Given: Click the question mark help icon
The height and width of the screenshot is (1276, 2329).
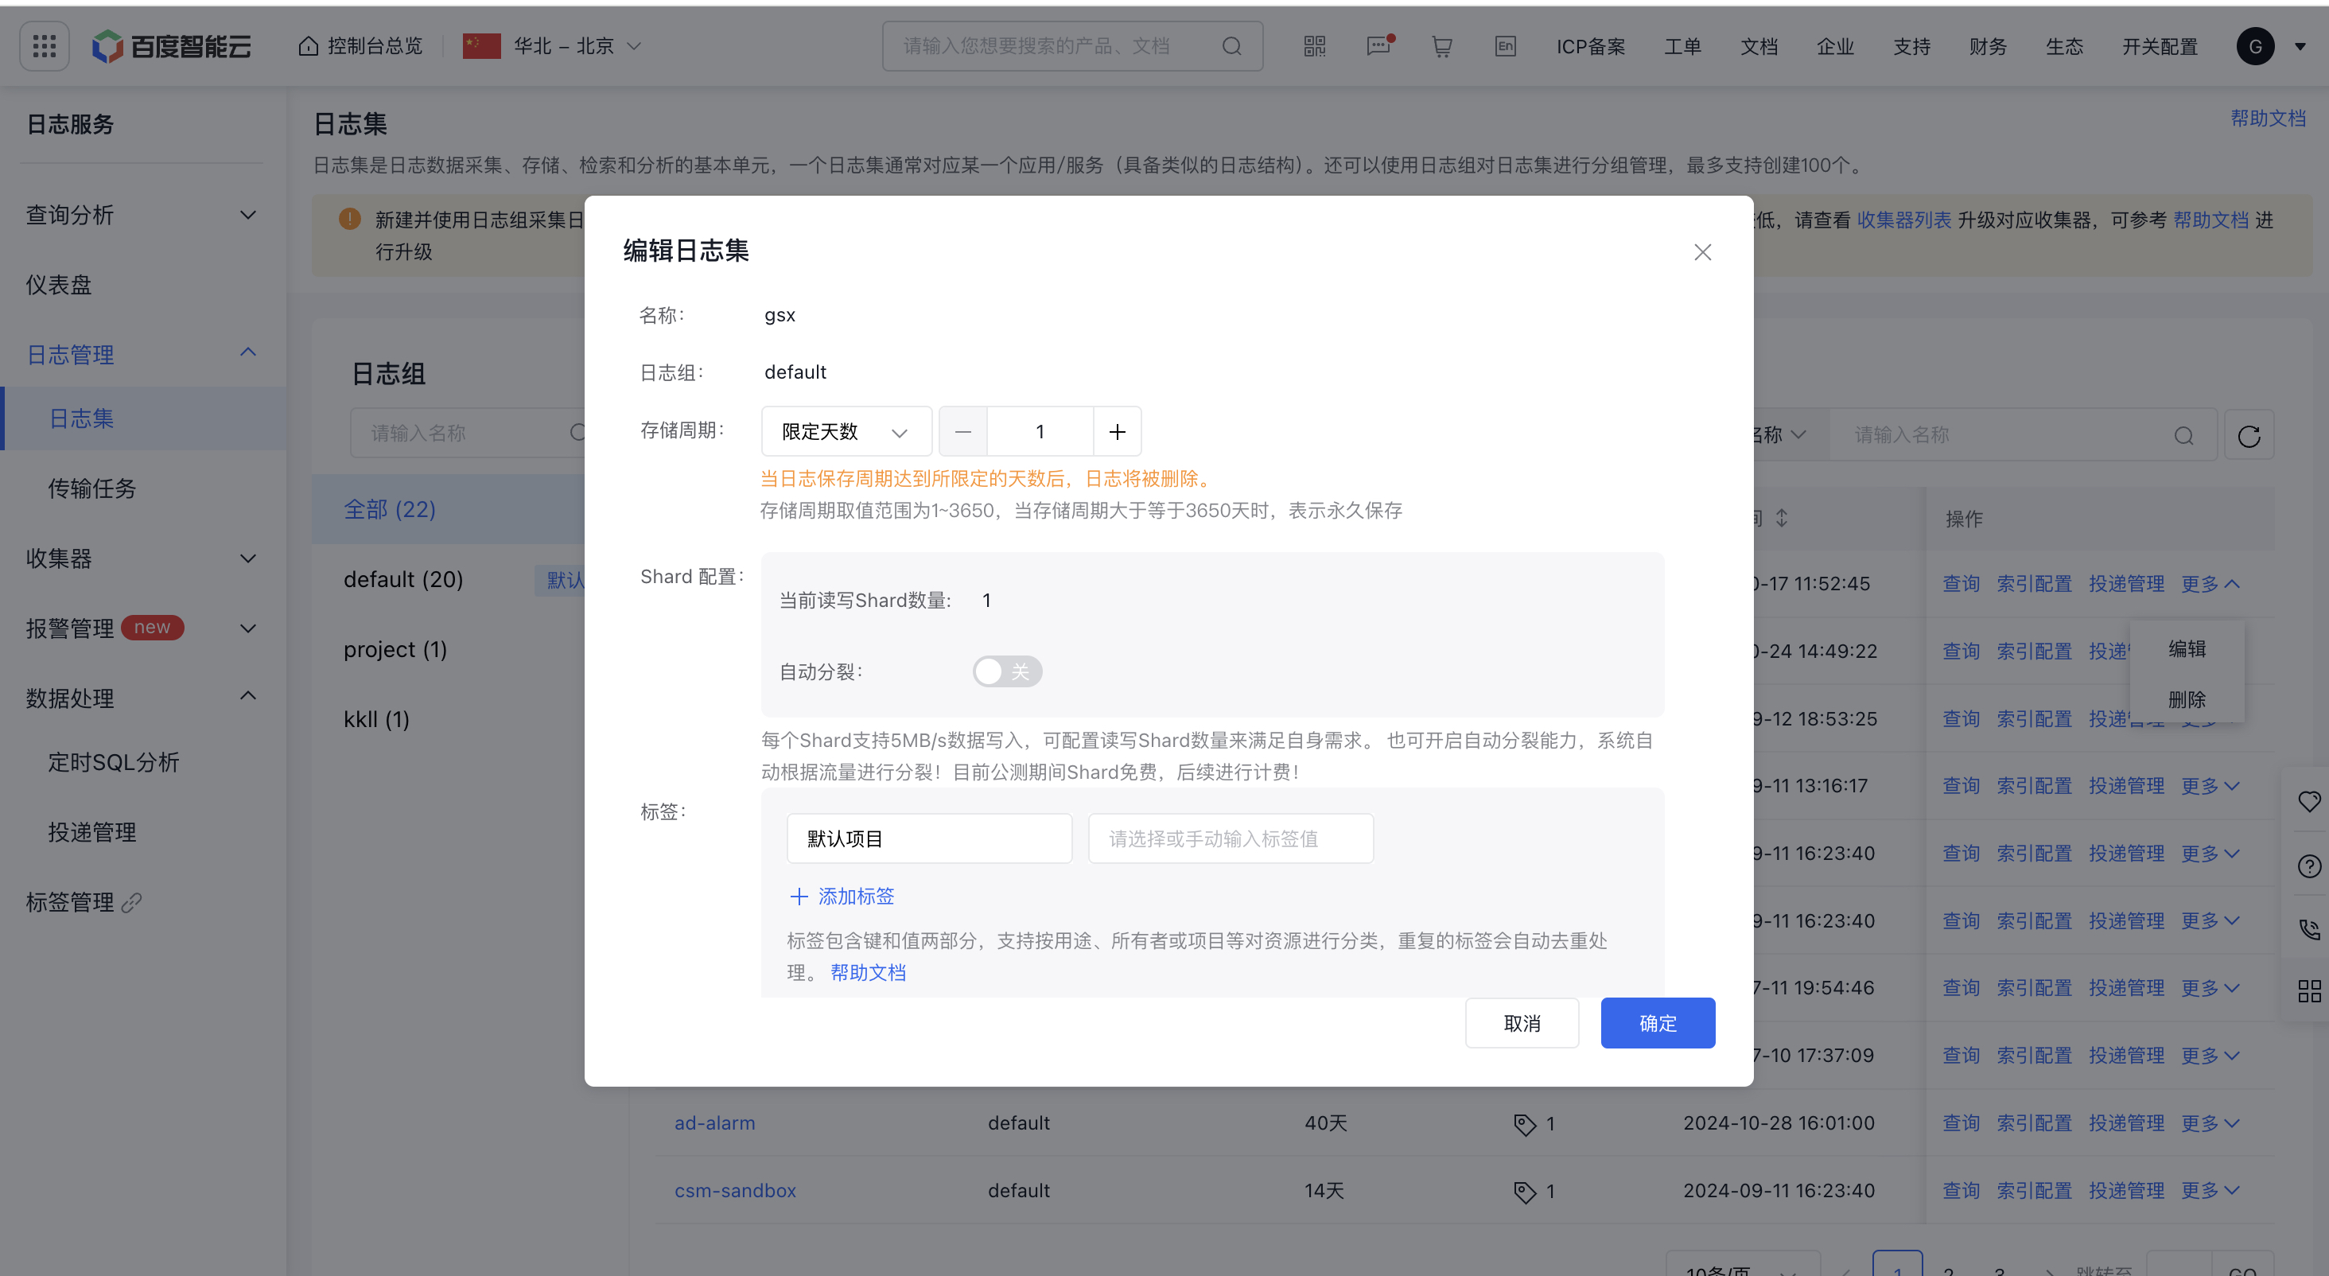Looking at the screenshot, I should coord(2310,866).
